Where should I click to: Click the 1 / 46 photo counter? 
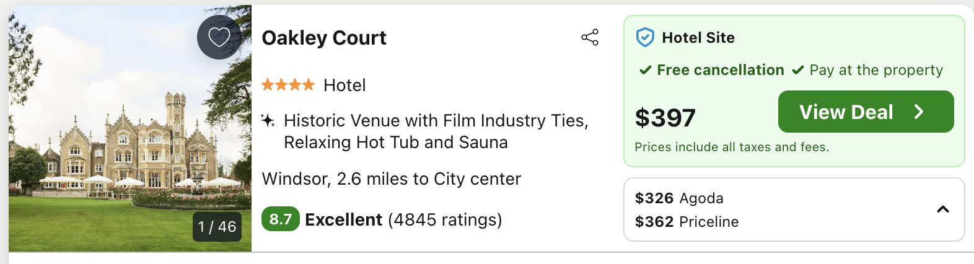click(217, 227)
